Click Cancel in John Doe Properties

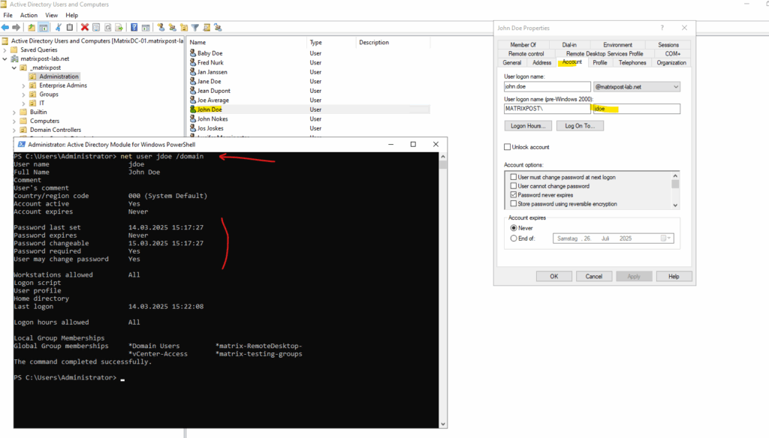[594, 276]
